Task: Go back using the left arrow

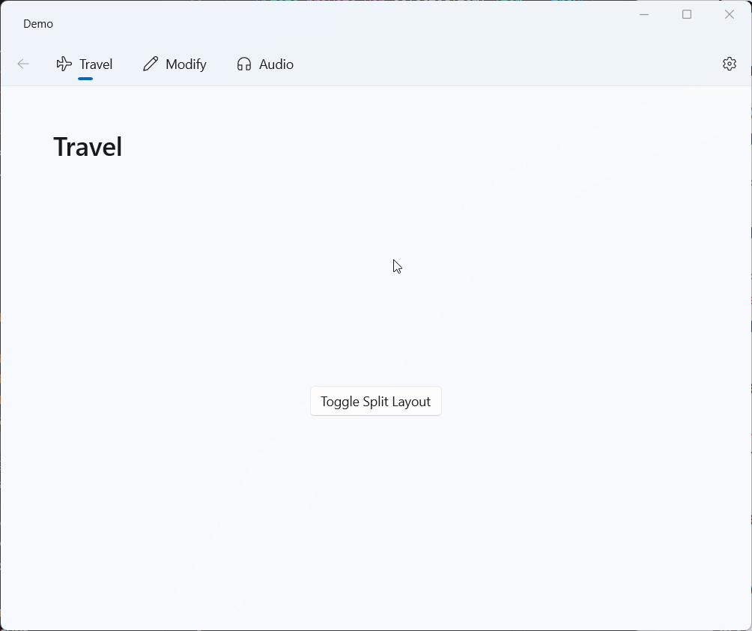Action: (x=23, y=64)
